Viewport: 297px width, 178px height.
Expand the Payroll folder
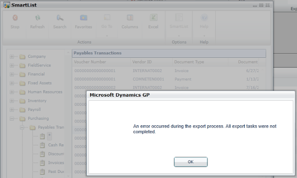click(x=12, y=110)
